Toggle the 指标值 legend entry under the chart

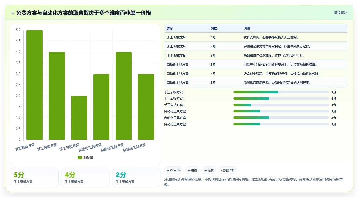tap(85, 157)
